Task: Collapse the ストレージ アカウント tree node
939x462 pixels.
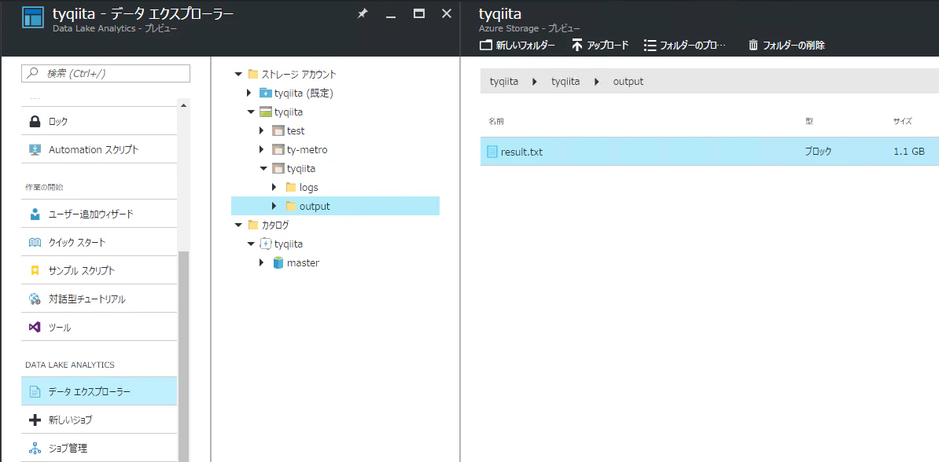Action: [238, 74]
